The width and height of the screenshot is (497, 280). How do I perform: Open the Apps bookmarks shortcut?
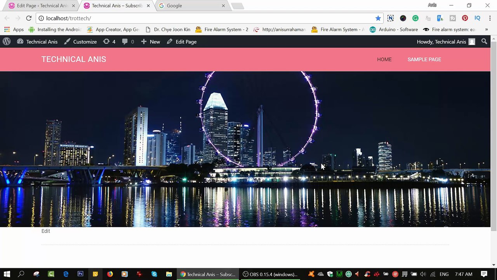pyautogui.click(x=14, y=30)
